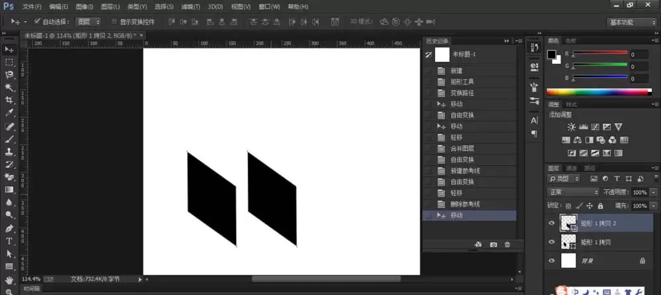Select the Lasso tool
Image resolution: width=661 pixels, height=295 pixels.
click(x=9, y=75)
